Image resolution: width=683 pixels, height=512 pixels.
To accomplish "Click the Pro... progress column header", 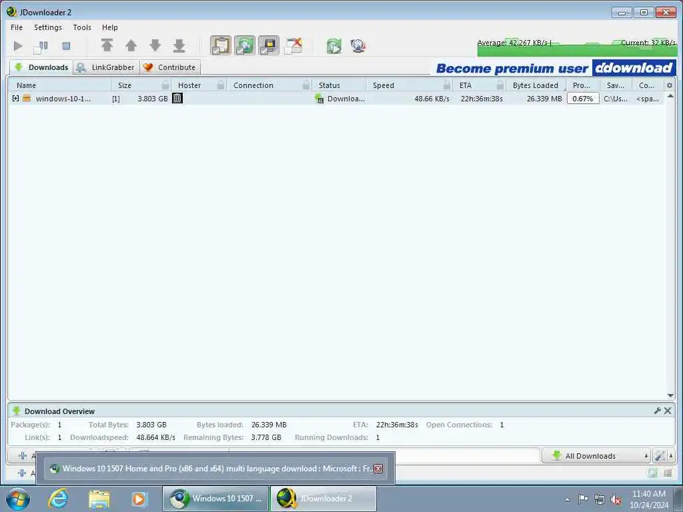I will click(x=582, y=85).
